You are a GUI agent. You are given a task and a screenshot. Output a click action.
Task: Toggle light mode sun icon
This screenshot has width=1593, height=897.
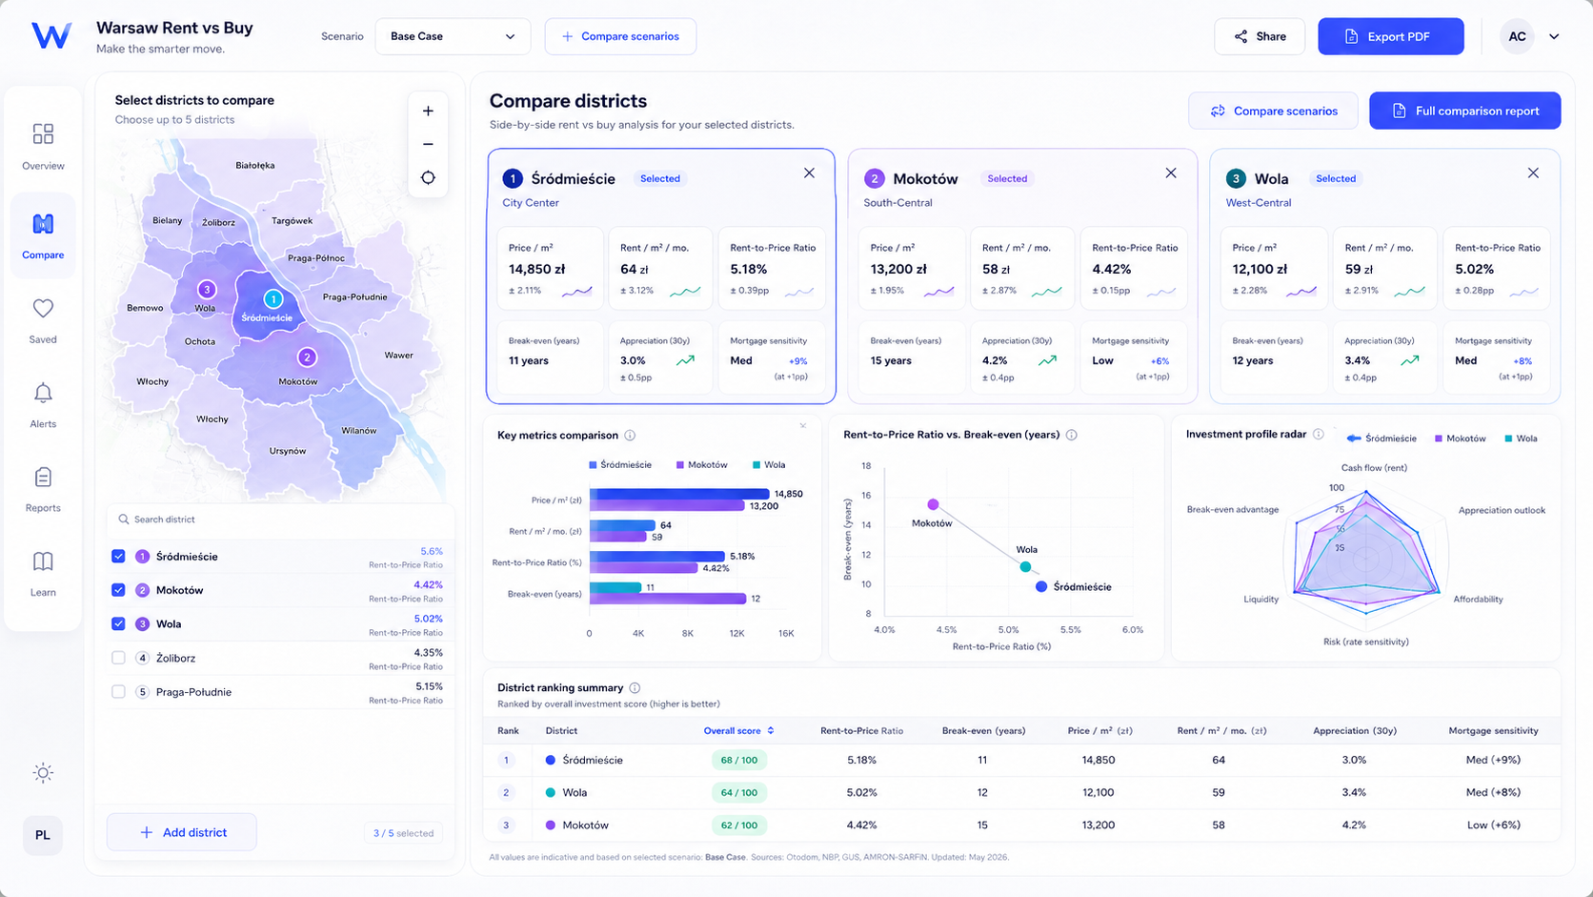click(x=43, y=773)
